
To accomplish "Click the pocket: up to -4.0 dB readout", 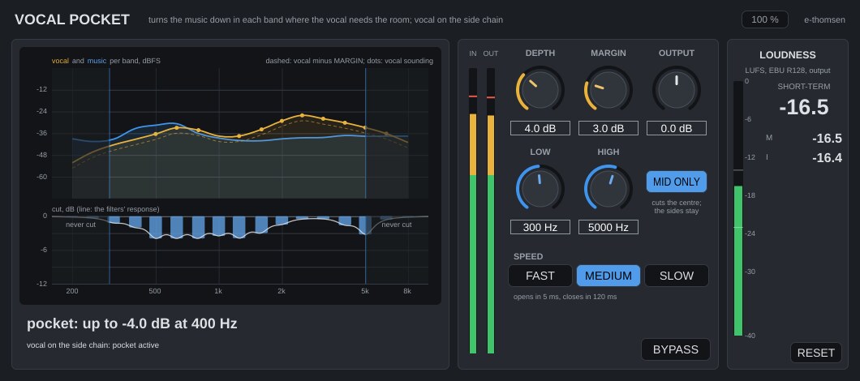I will point(132,323).
